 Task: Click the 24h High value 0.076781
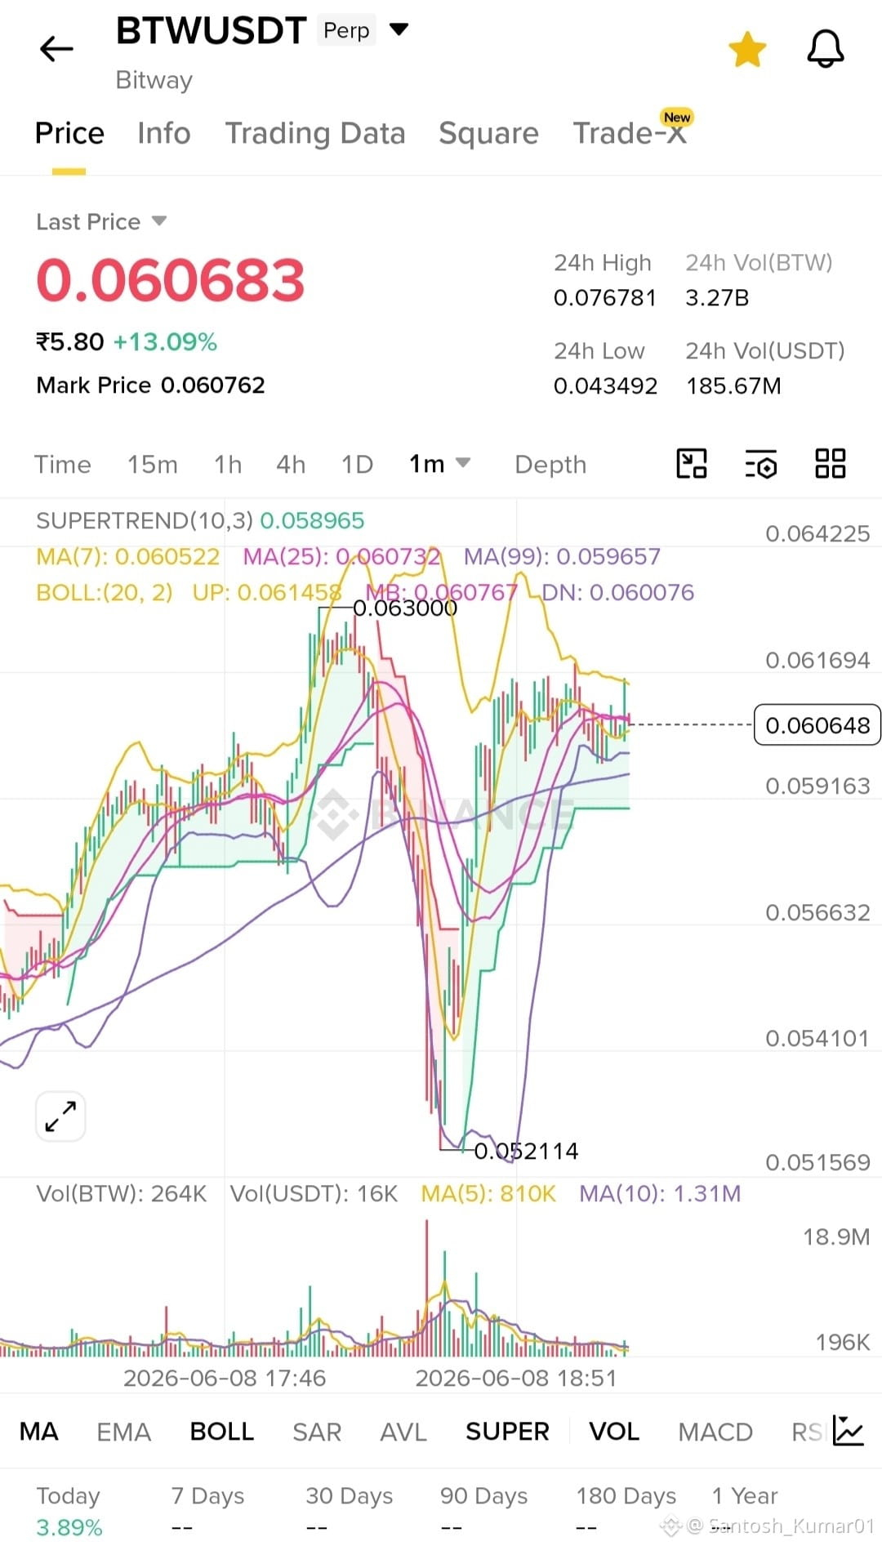[x=605, y=297]
